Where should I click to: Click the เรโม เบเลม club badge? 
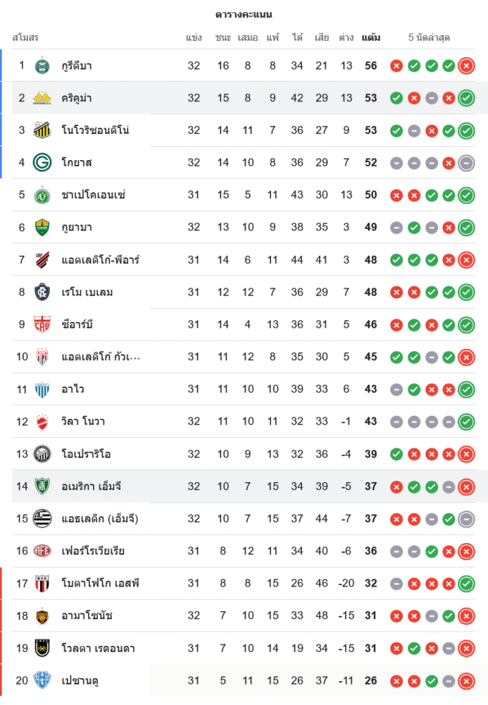[x=42, y=293]
